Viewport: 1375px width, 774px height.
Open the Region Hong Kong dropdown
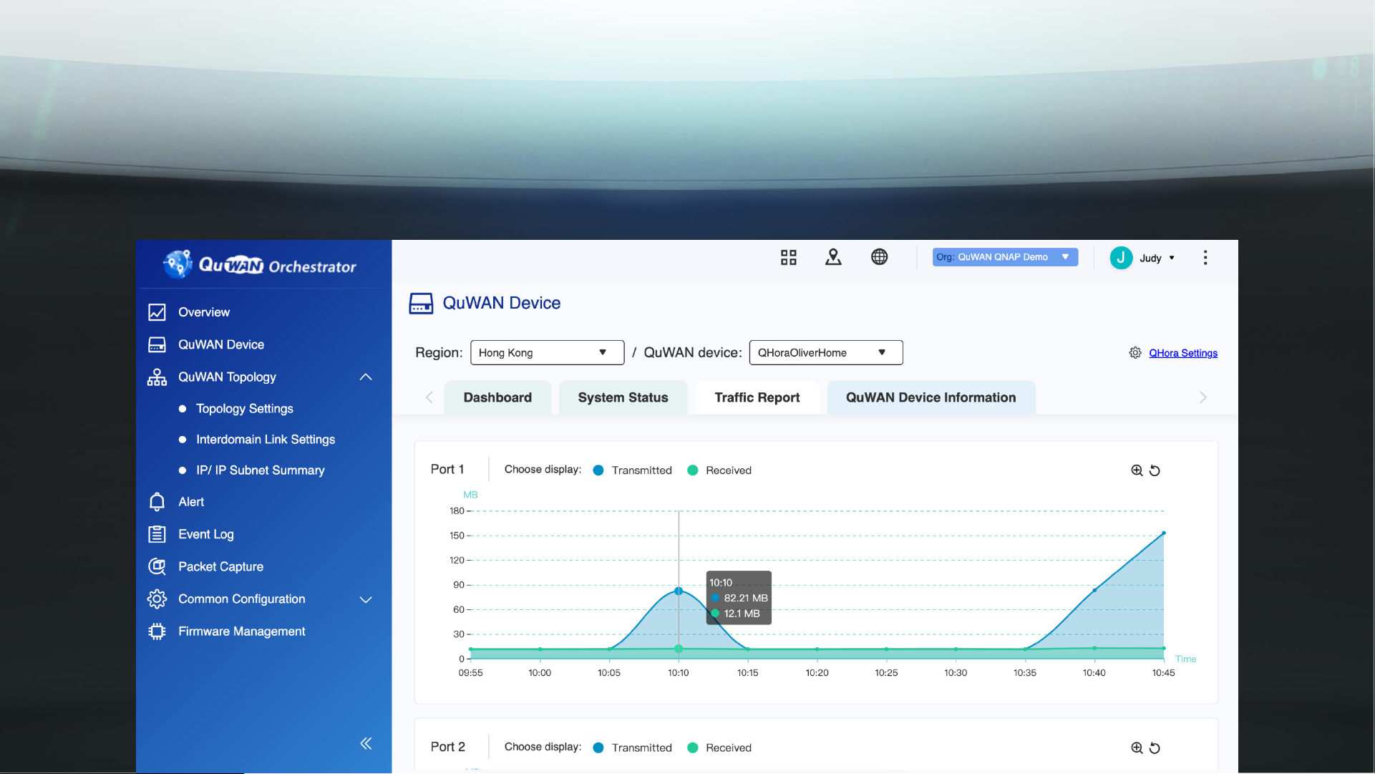pyautogui.click(x=547, y=352)
